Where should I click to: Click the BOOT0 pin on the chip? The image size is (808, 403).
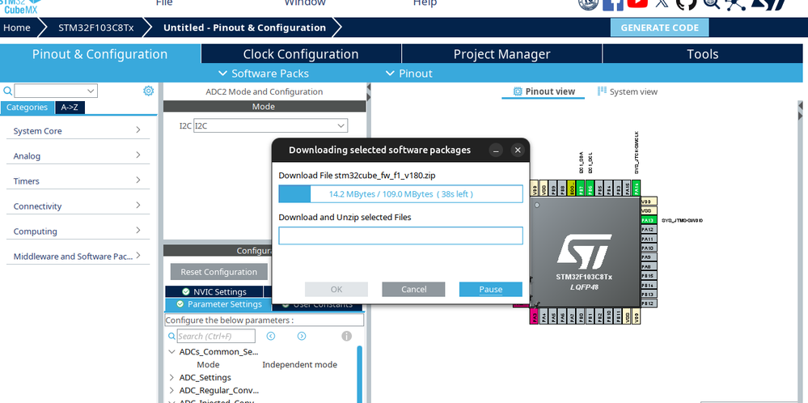pos(571,188)
